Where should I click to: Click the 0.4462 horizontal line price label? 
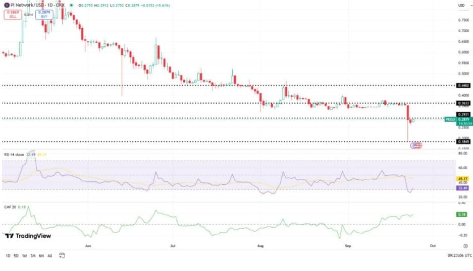[463, 86]
